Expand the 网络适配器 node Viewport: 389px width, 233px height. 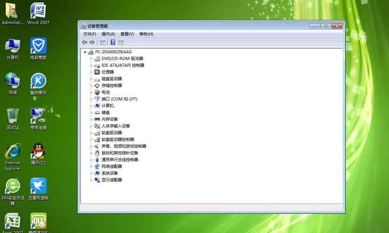(x=91, y=167)
